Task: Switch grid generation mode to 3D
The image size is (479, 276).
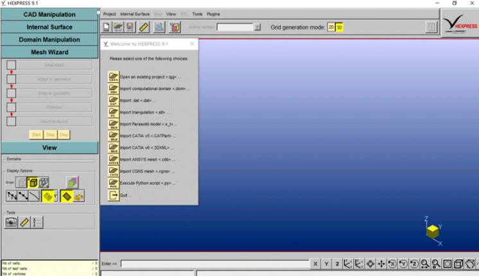Action: [x=339, y=27]
